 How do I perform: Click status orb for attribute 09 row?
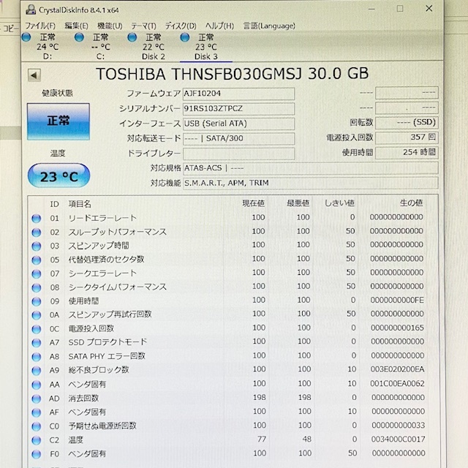click(x=37, y=301)
